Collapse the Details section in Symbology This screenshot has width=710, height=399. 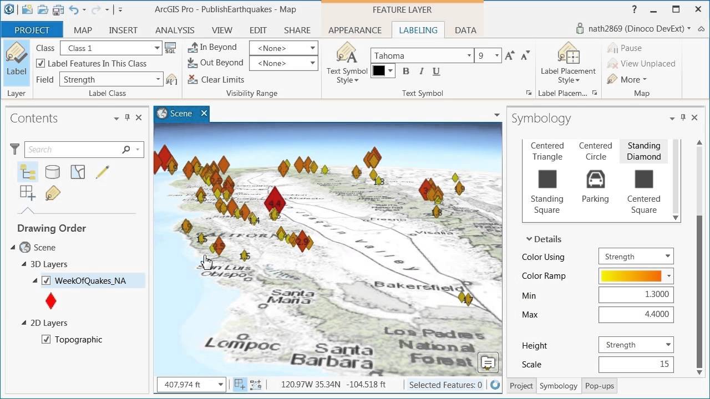coord(529,239)
